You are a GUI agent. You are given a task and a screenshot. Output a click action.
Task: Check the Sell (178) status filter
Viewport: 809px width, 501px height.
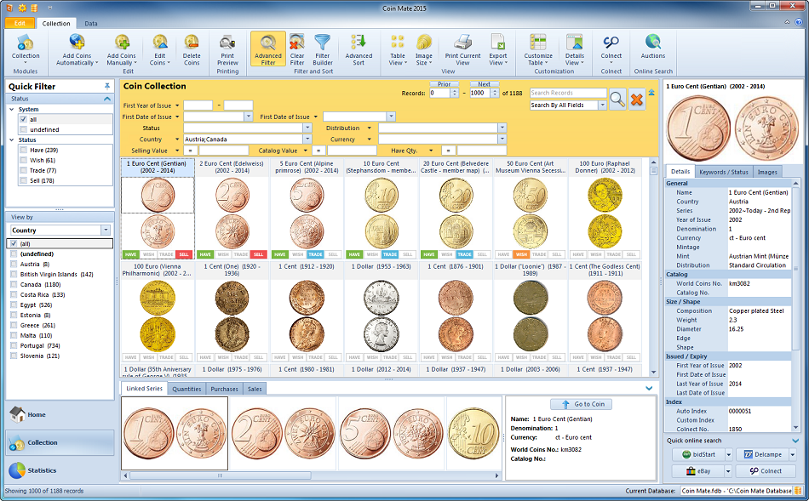click(x=23, y=180)
